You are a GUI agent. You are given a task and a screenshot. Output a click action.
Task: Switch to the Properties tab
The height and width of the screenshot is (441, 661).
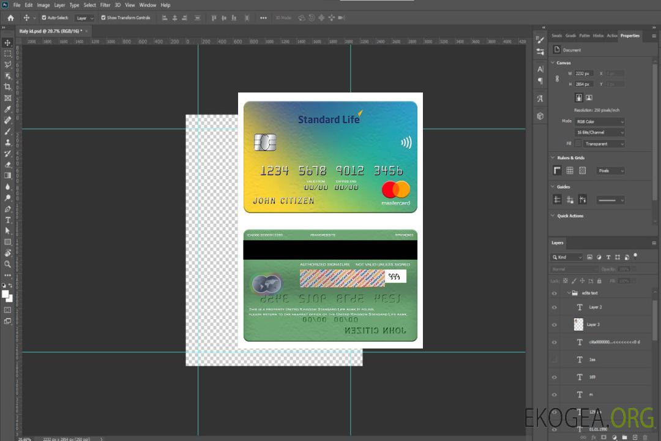(630, 36)
